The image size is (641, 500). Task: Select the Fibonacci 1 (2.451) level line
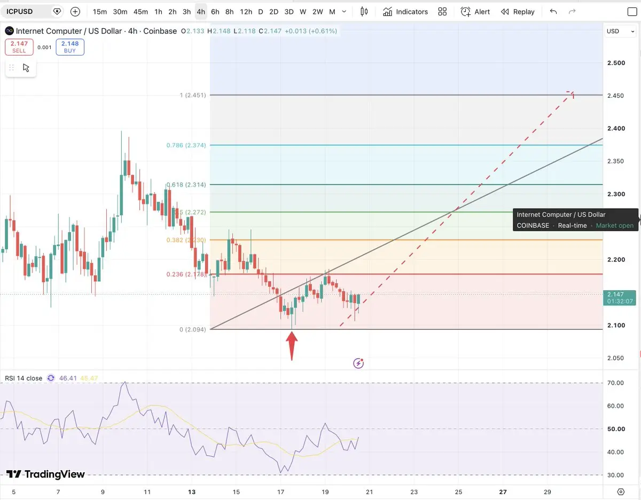[x=406, y=95]
